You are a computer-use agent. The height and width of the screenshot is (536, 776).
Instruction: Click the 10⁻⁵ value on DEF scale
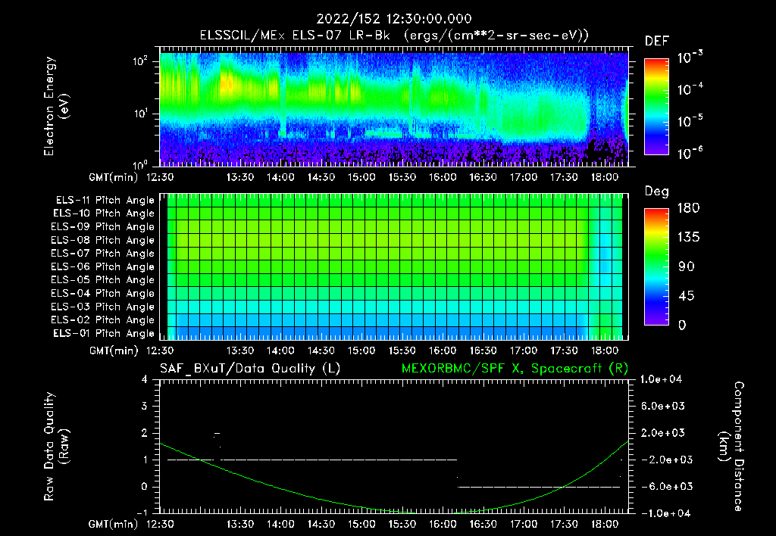[x=690, y=121]
